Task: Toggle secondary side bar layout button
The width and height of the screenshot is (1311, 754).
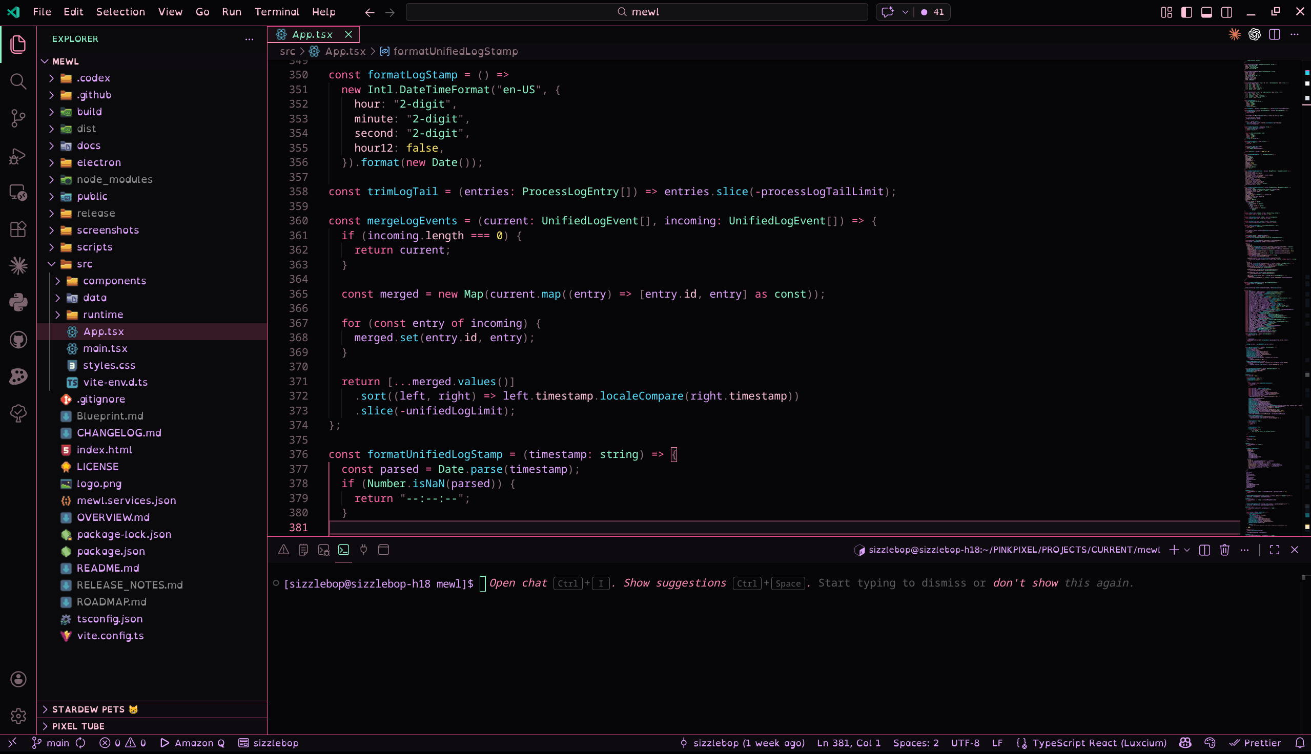Action: [x=1226, y=12]
